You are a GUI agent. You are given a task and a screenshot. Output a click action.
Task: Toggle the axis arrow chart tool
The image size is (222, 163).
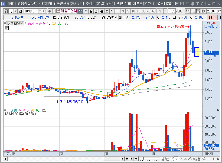[177, 159]
